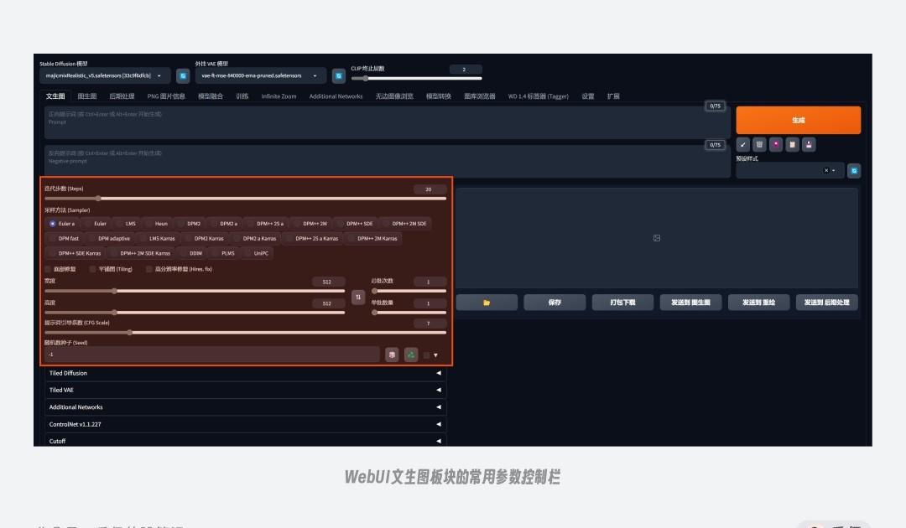The width and height of the screenshot is (906, 528).
Task: Open the 扩展 extensions tab
Action: 613,96
